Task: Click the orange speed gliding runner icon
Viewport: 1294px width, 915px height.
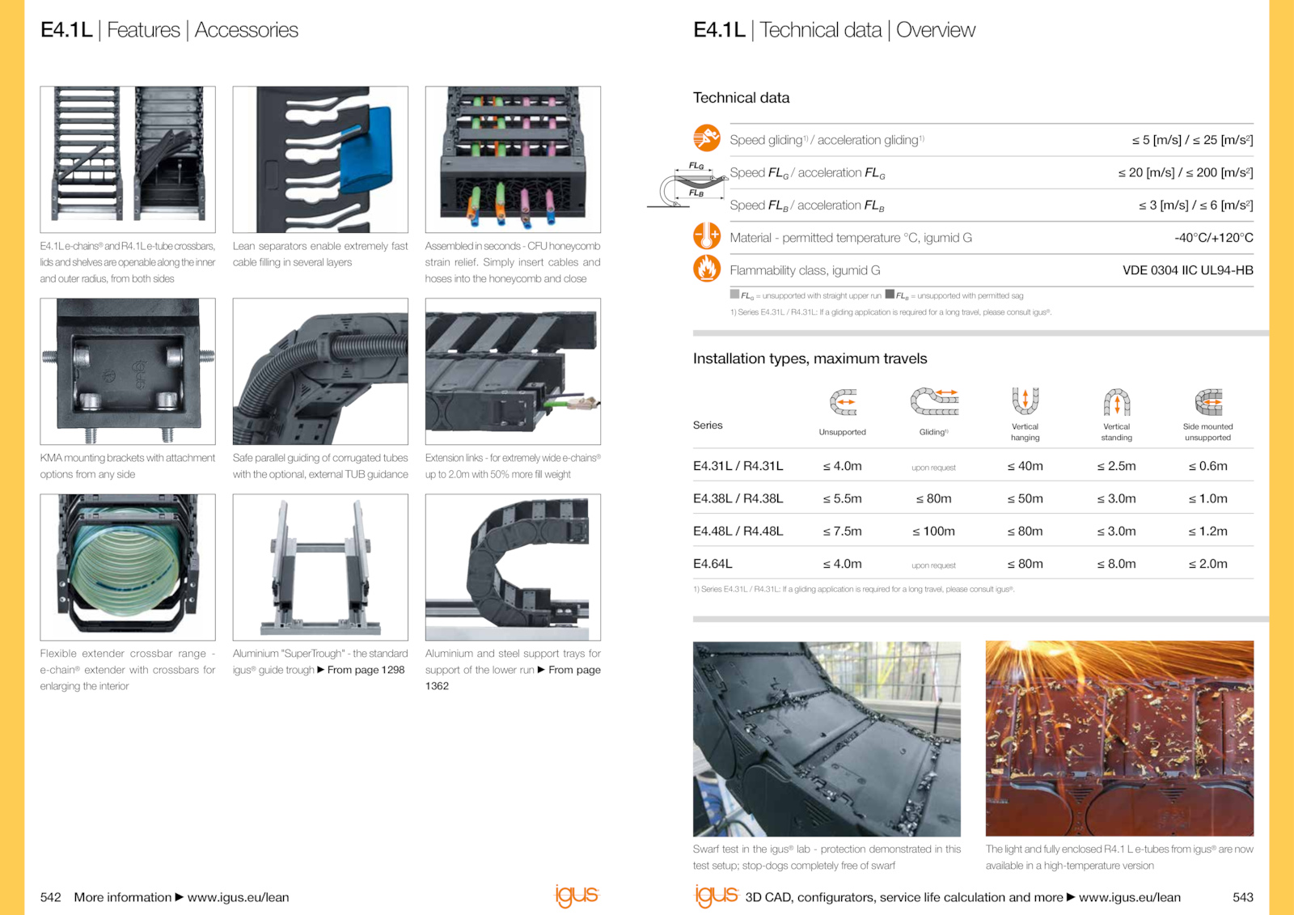Action: click(707, 138)
